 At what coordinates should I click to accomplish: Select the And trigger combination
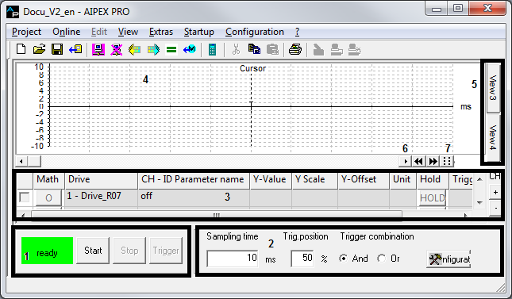tap(343, 259)
